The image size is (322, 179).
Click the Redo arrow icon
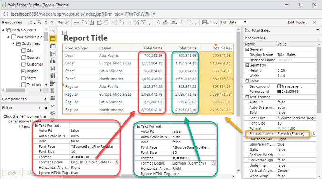(129, 22)
